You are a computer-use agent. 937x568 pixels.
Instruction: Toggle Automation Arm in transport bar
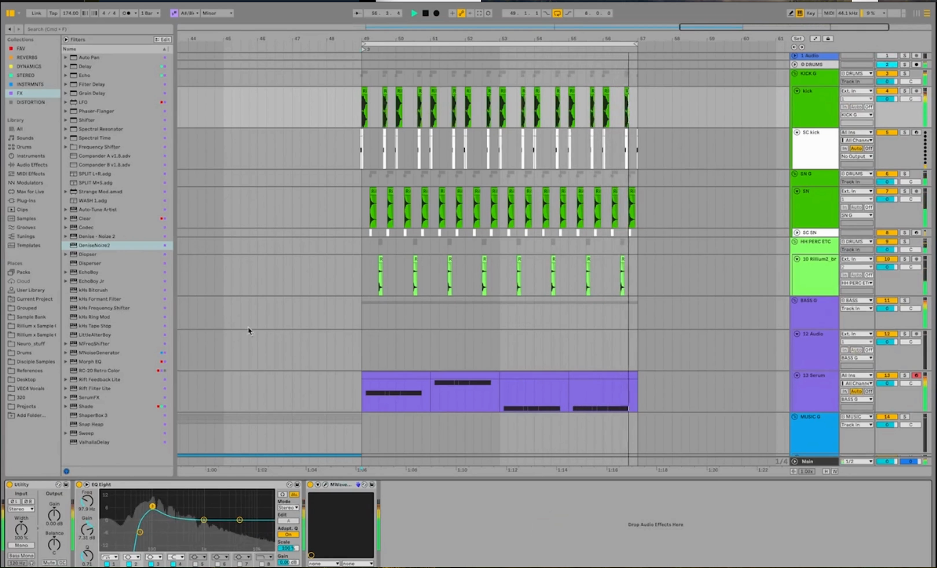coord(461,13)
